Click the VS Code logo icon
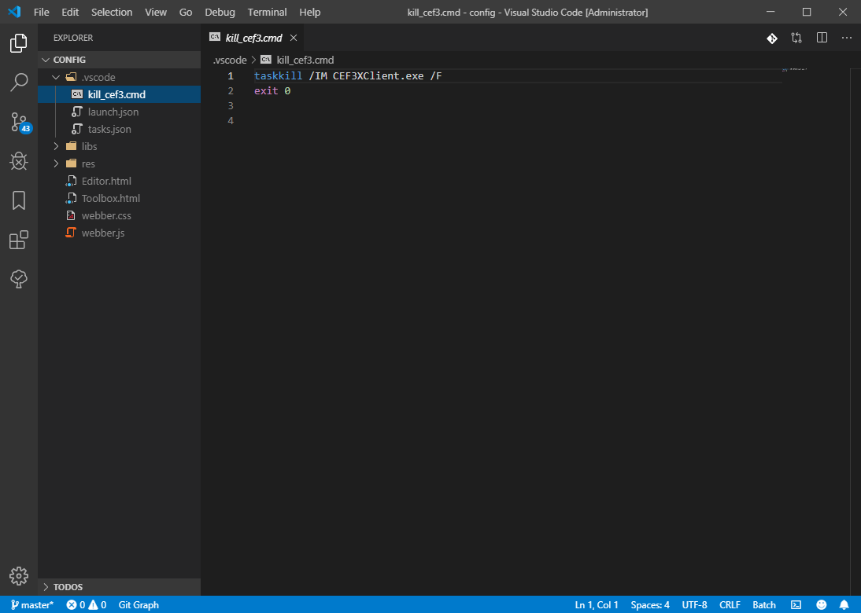 coord(15,12)
